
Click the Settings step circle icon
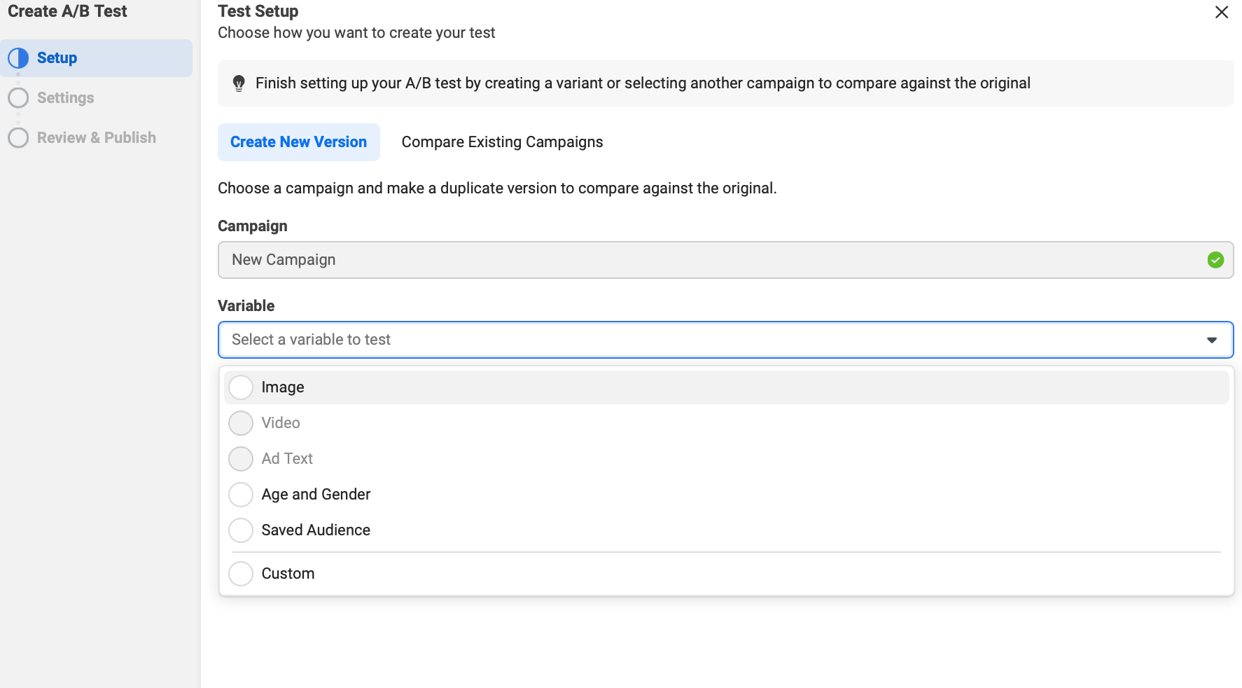(18, 98)
